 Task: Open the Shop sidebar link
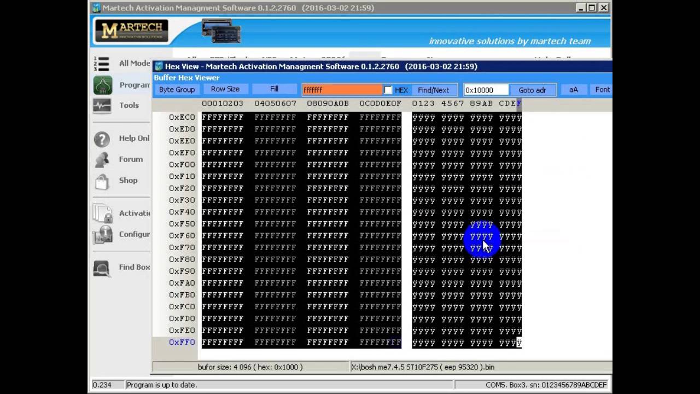128,180
